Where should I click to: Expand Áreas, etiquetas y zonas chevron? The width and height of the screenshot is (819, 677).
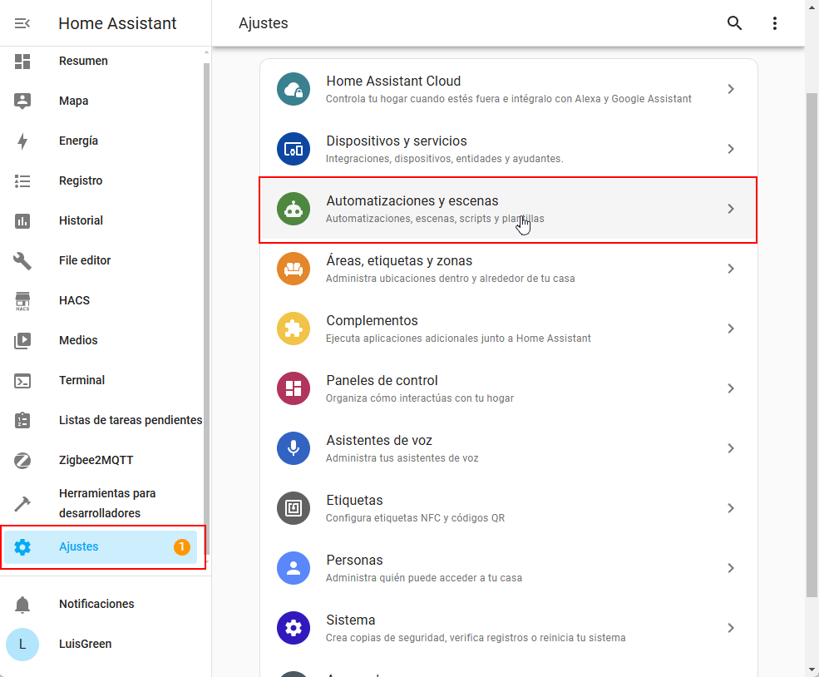pyautogui.click(x=731, y=269)
